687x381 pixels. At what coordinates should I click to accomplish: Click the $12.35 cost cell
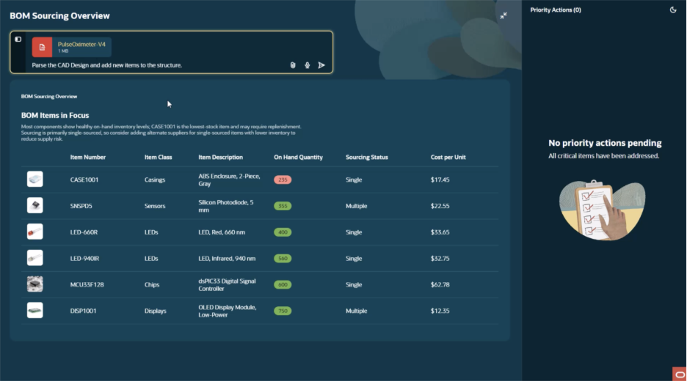pyautogui.click(x=440, y=311)
